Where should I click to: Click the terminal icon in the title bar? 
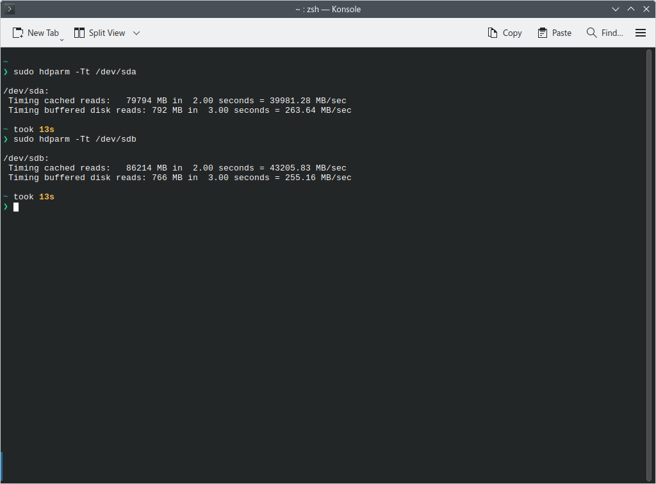coord(10,9)
